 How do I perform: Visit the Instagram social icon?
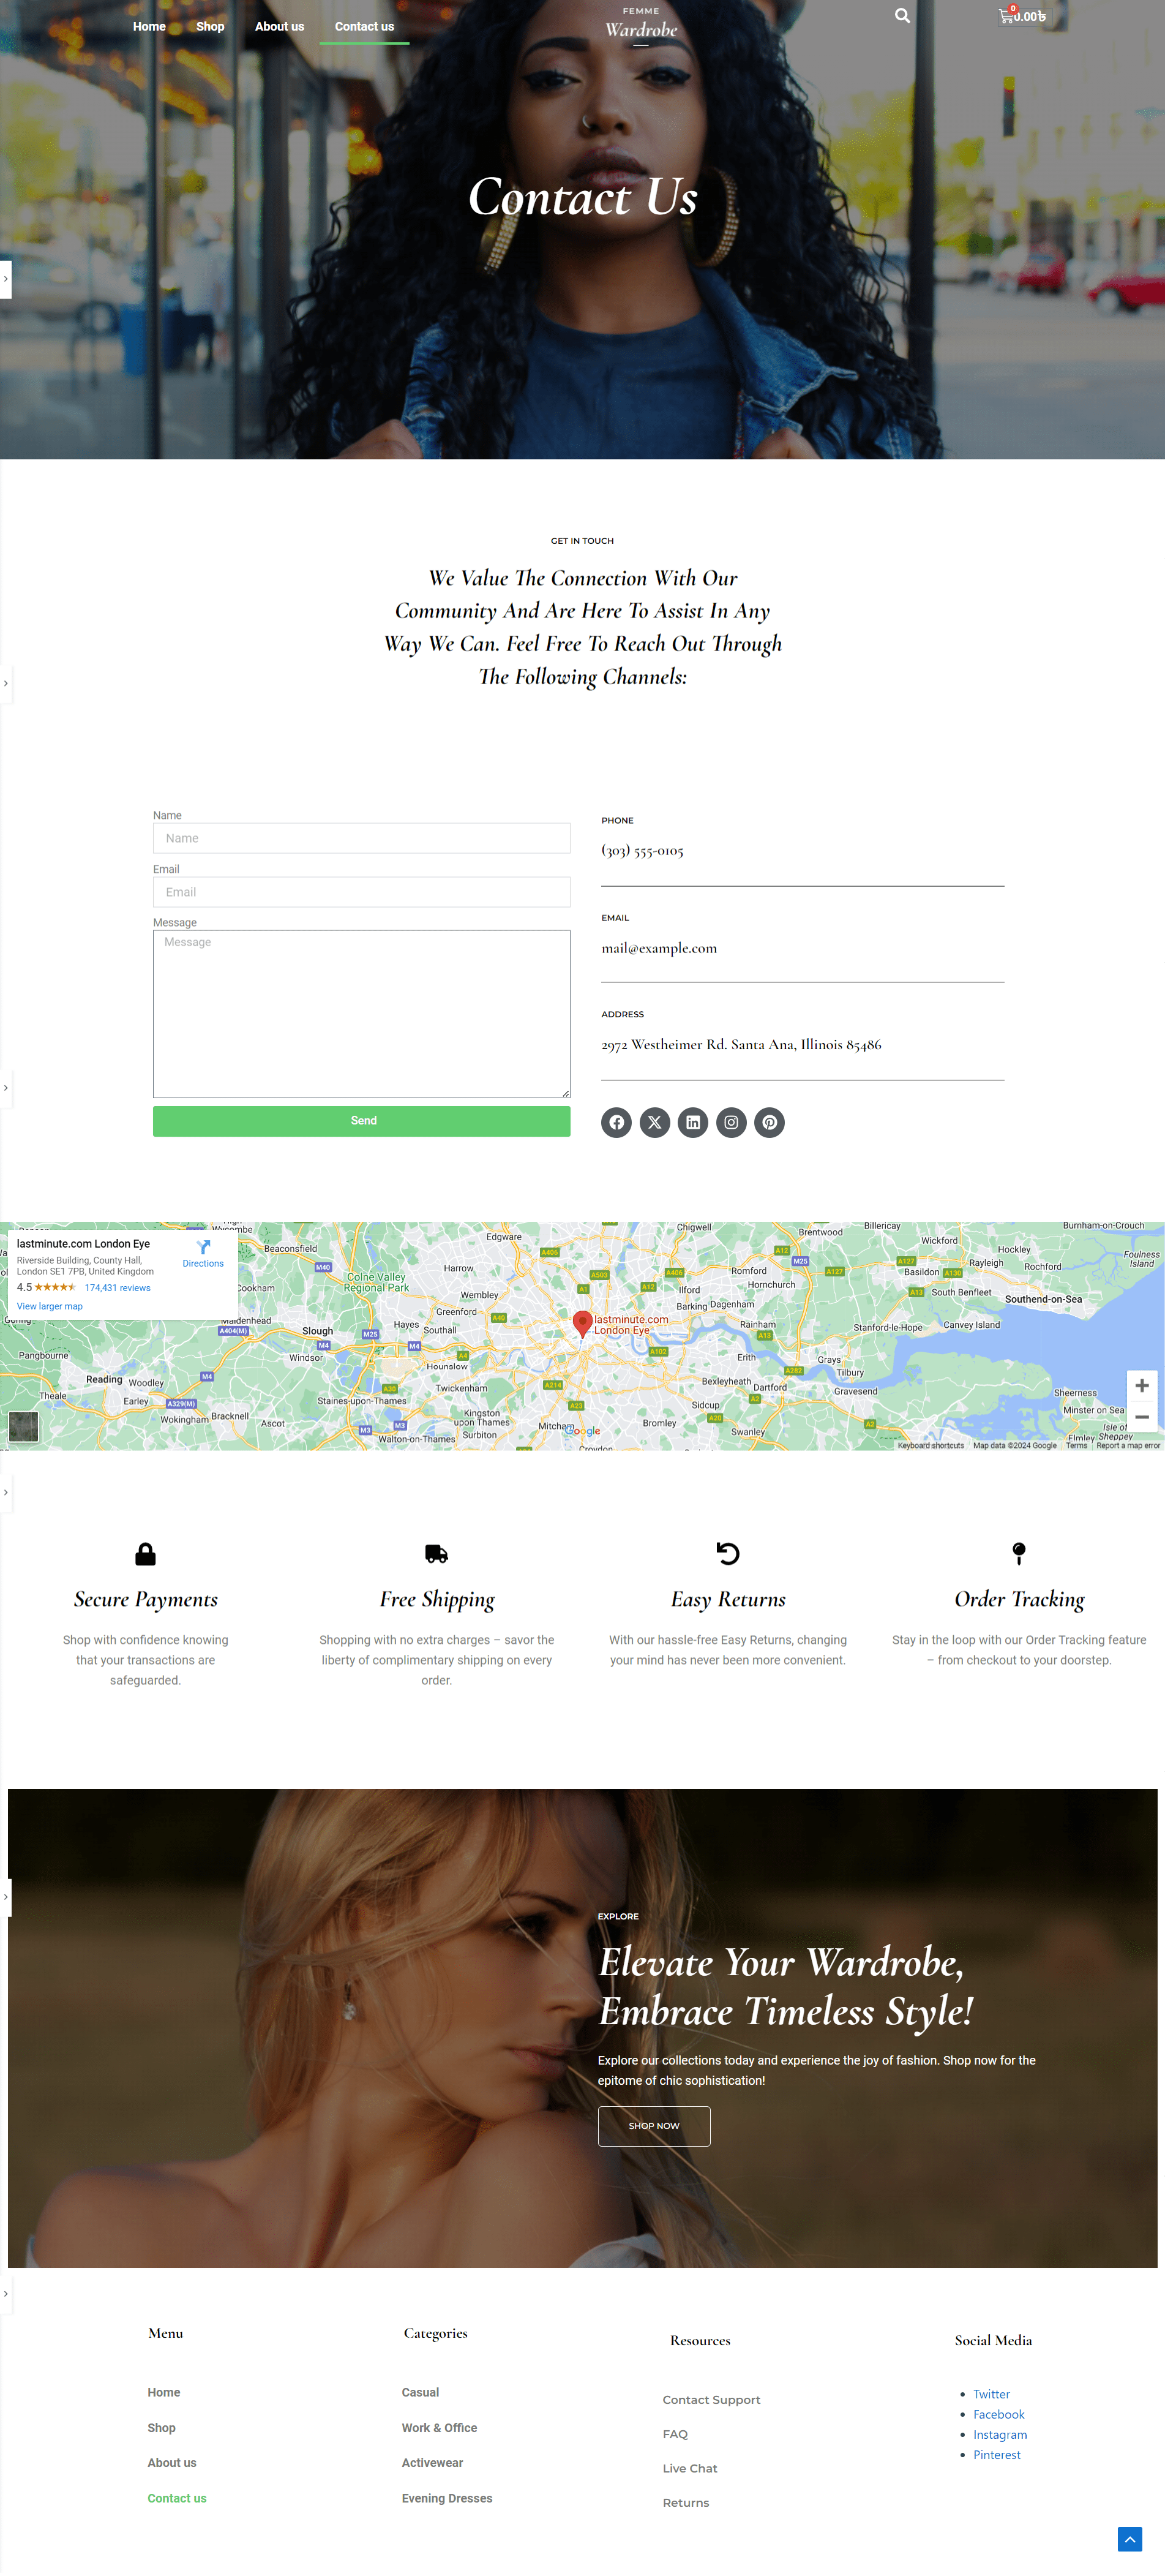(x=732, y=1122)
